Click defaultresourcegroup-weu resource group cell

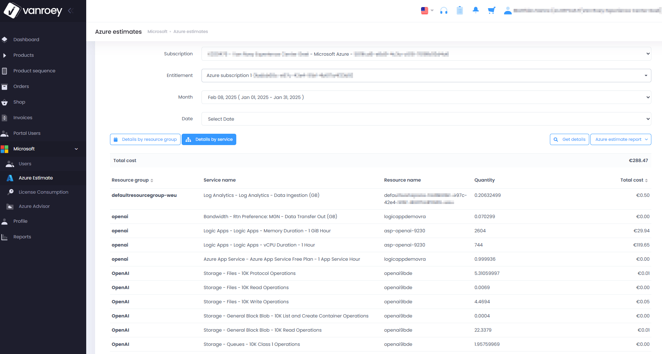pos(144,195)
